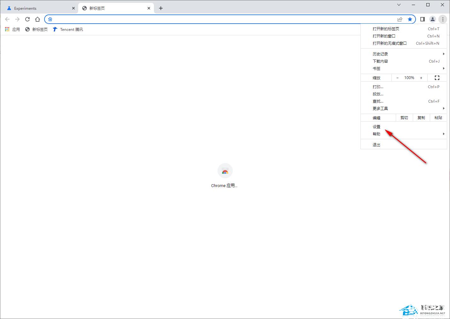Click the 100% zoom value
450x319 pixels.
(409, 78)
